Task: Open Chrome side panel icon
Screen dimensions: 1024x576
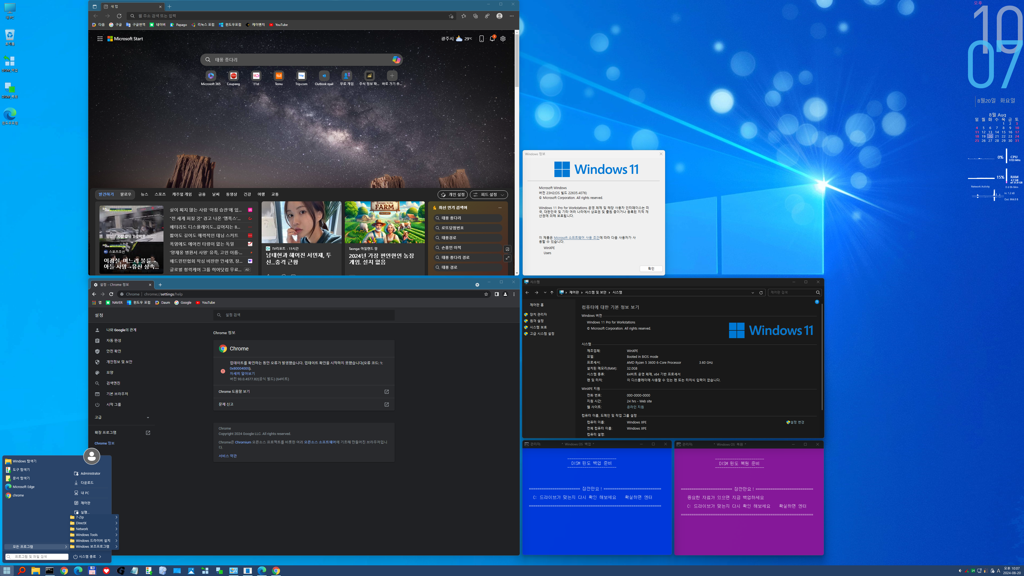Action: (497, 294)
